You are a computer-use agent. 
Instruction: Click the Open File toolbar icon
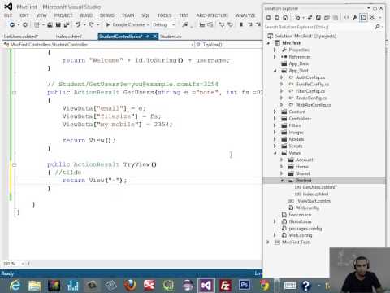tap(50, 24)
